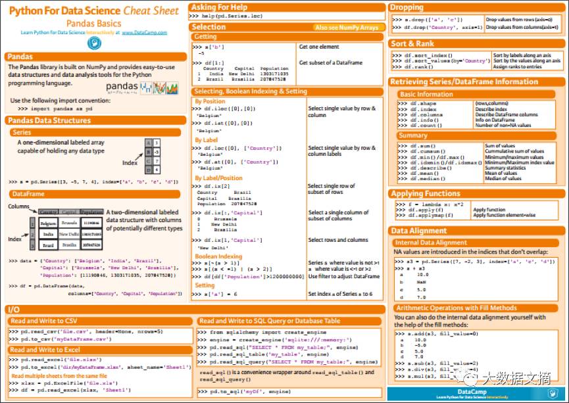Select the Applying Functions header
Viewport: 569px width, 403px height.
click(x=426, y=193)
